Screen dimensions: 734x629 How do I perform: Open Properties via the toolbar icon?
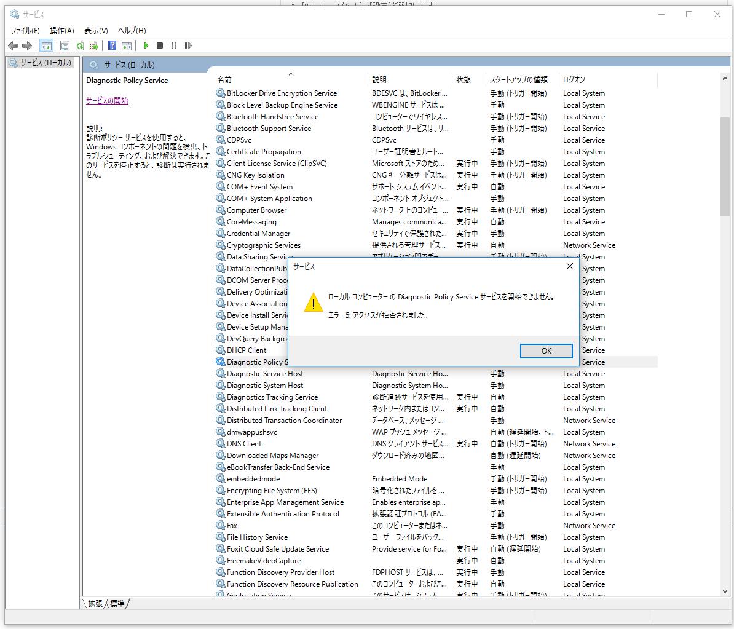pyautogui.click(x=65, y=45)
